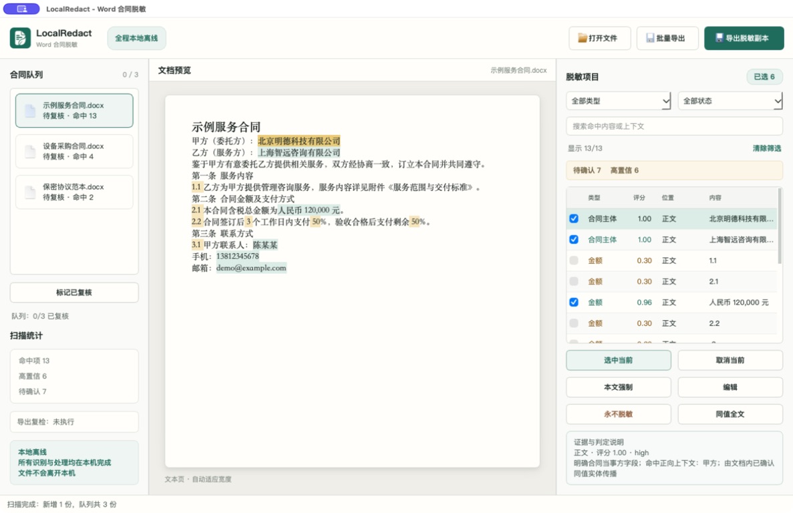This screenshot has height=513, width=793.
Task: Click the 打开文件 button
Action: point(600,38)
